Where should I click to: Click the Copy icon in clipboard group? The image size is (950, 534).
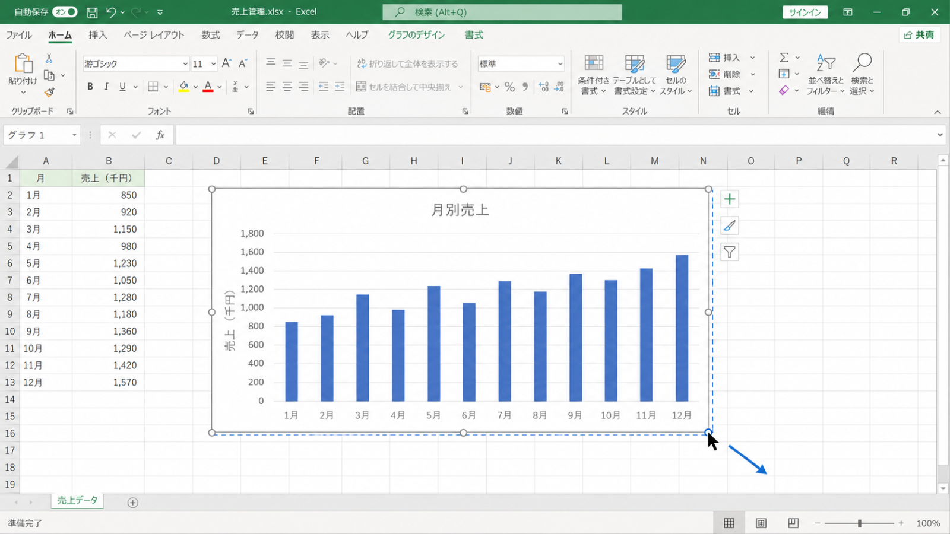(x=49, y=75)
